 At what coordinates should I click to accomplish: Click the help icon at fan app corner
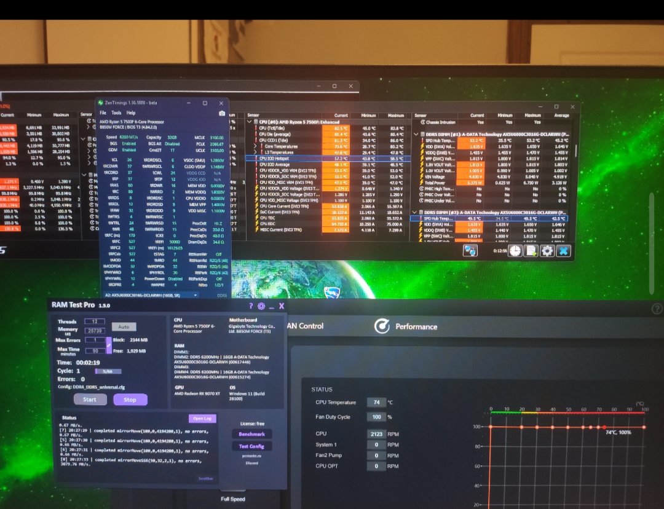coord(657,309)
